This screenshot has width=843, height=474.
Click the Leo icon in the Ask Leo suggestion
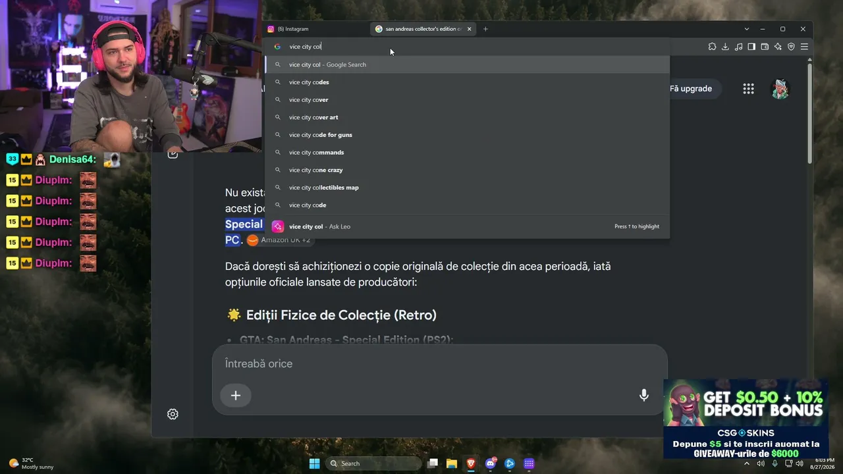[x=278, y=226]
